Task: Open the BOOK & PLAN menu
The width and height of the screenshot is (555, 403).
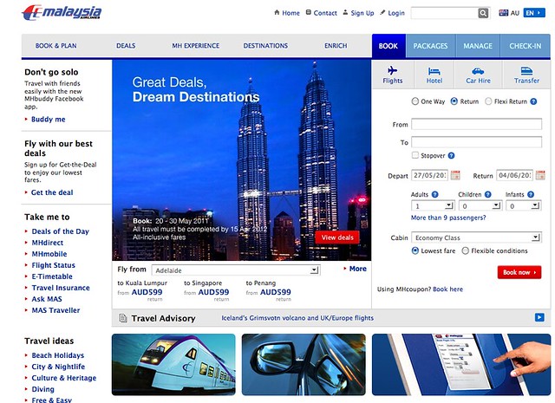Action: 55,46
